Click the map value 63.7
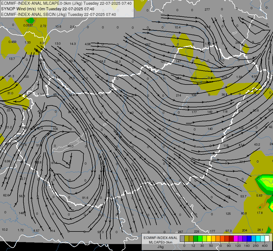 (x=41, y=95)
